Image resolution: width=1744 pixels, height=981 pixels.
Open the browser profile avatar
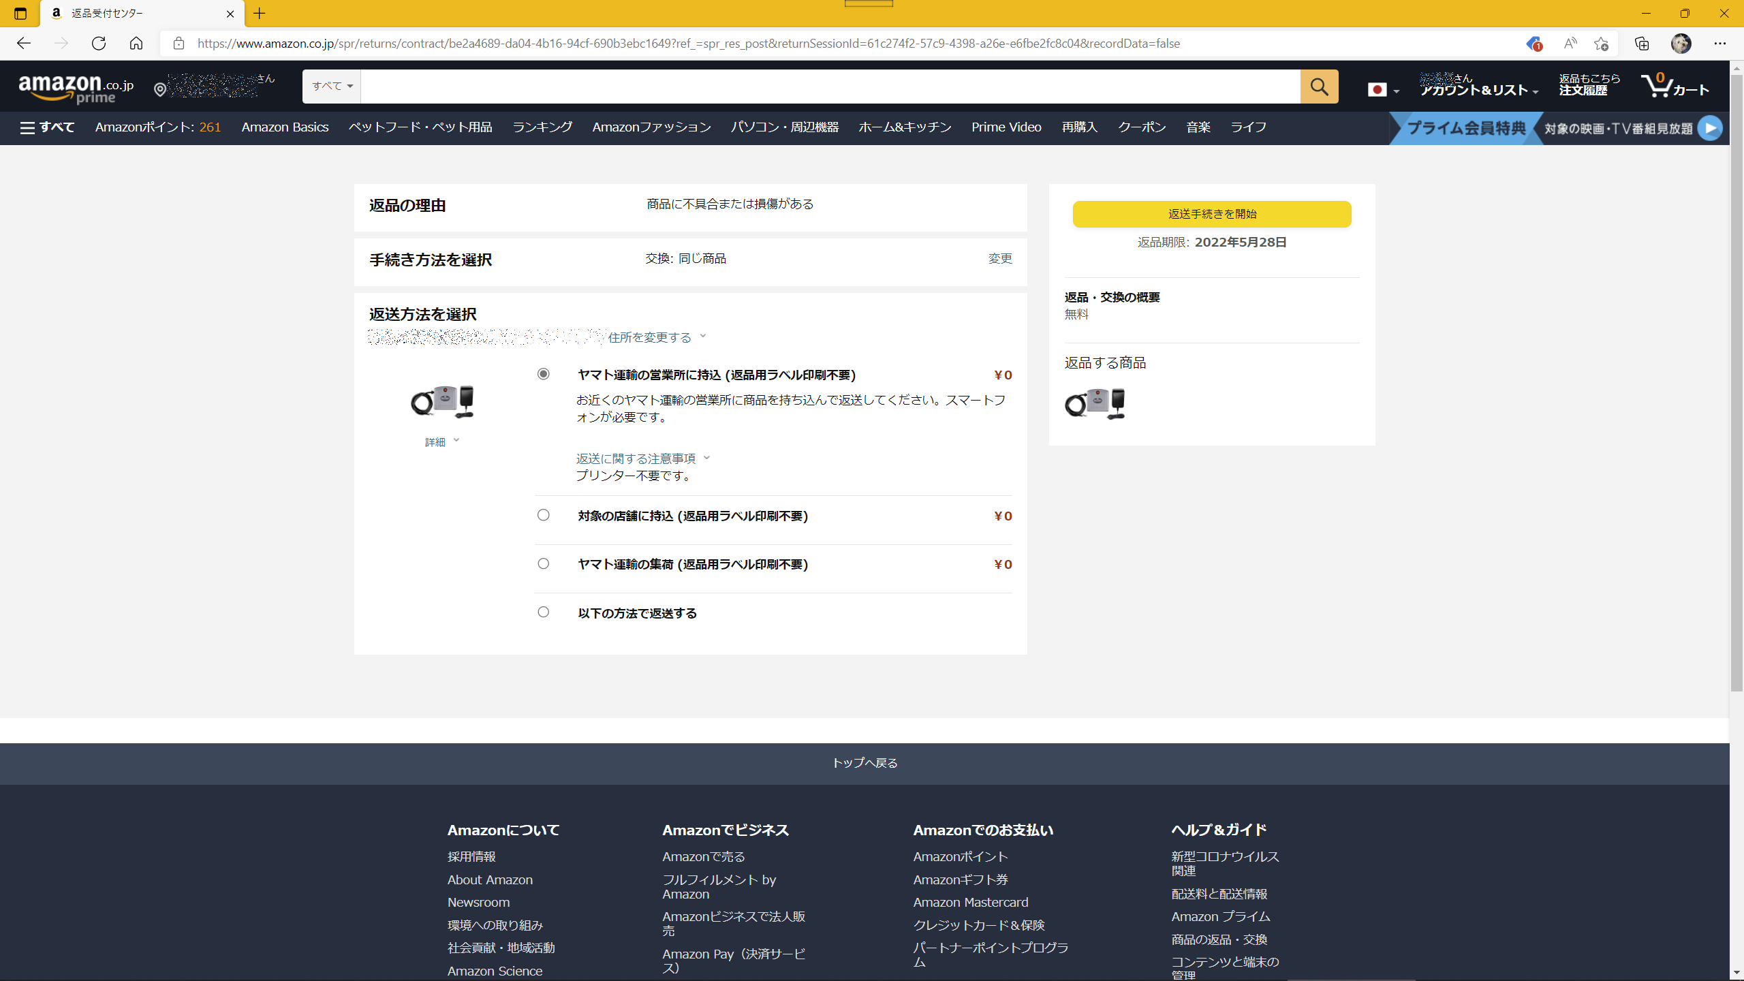point(1681,44)
